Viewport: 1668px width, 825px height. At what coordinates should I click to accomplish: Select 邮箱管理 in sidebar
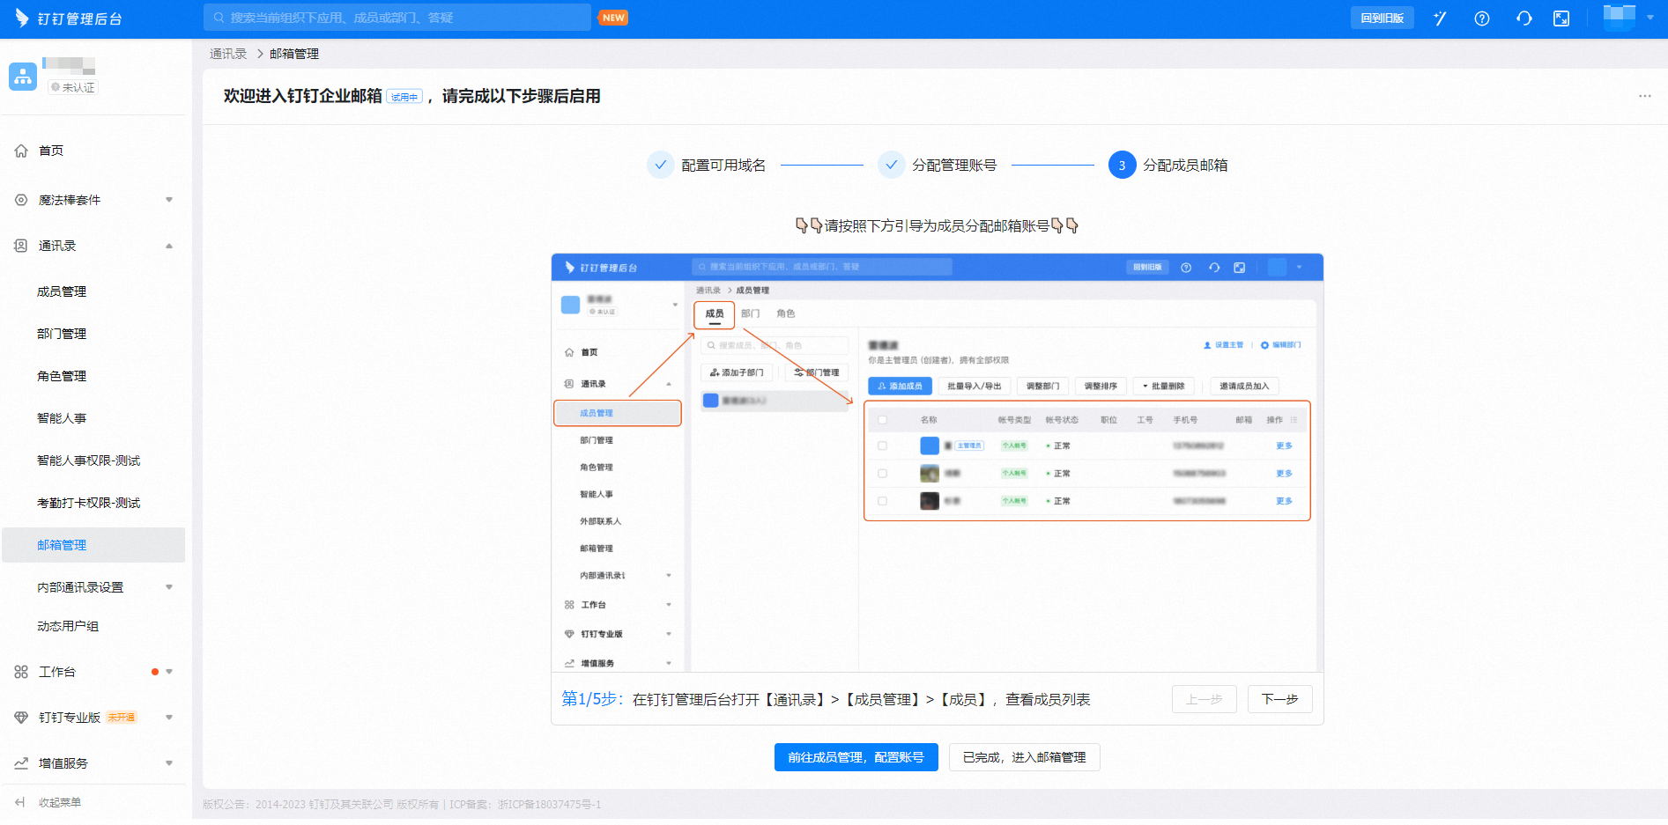click(x=93, y=545)
